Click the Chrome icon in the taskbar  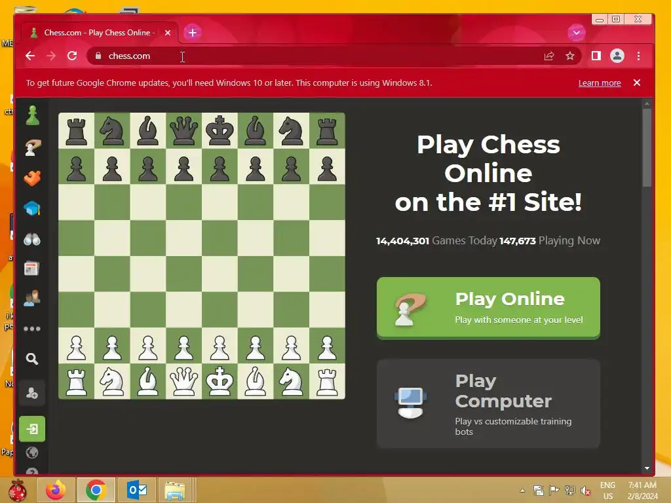coord(96,490)
